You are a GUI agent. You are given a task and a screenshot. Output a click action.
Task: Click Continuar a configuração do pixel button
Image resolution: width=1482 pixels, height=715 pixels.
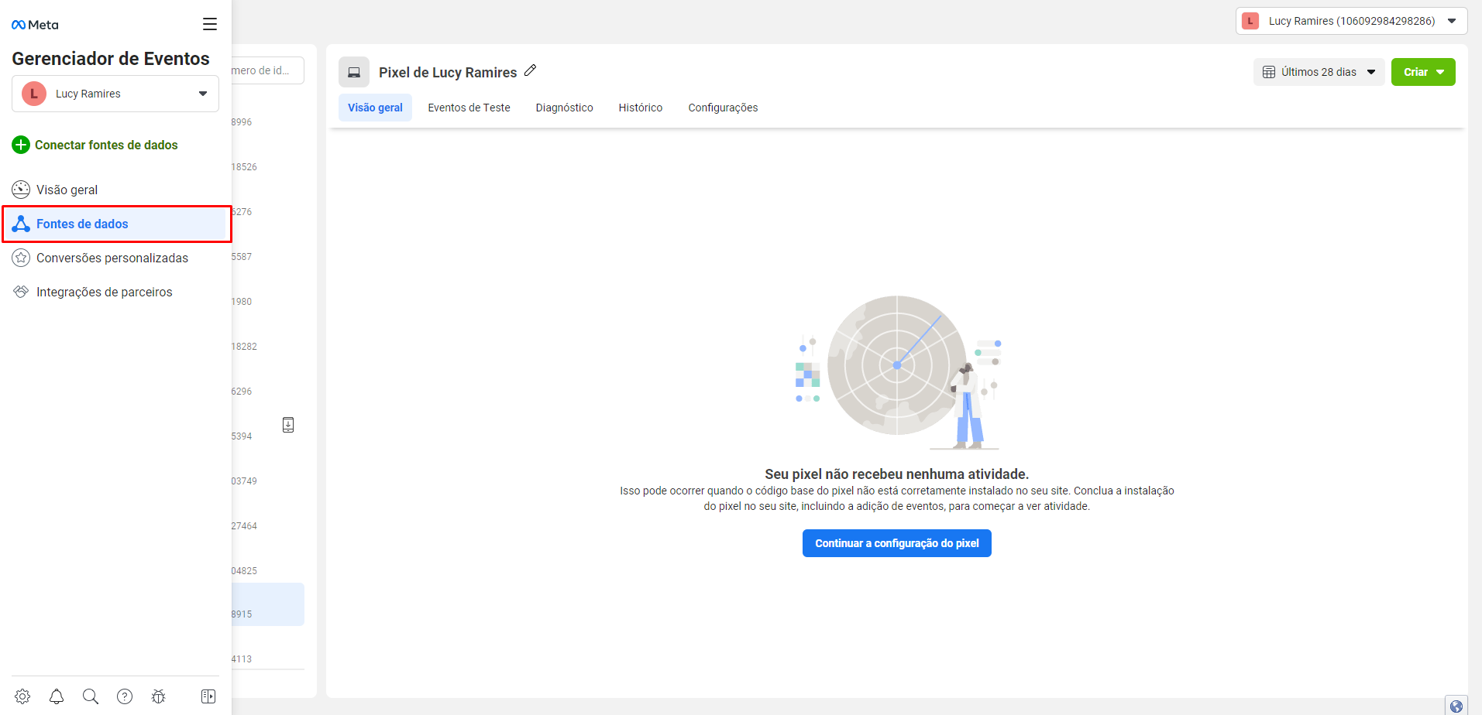coord(896,543)
